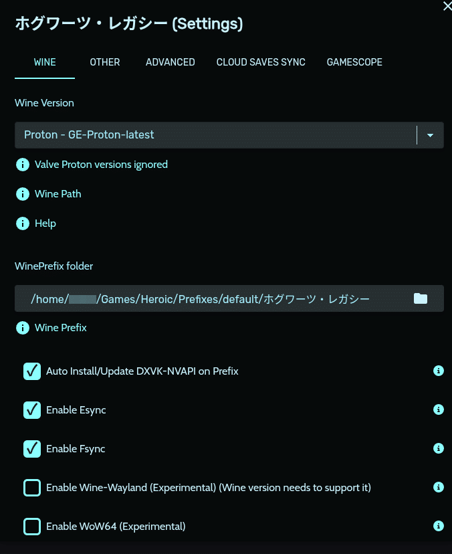Click the info icon beside Enable Esync
The width and height of the screenshot is (452, 554).
pos(439,409)
